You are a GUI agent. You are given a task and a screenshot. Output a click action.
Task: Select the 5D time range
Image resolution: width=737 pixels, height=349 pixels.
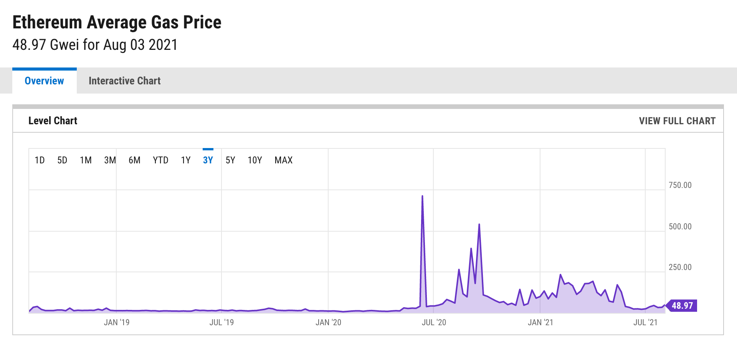[x=62, y=160]
